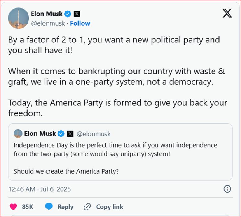This screenshot has width=241, height=217.
Task: Open the info circle icon beside the timestamp
Action: pos(227,189)
